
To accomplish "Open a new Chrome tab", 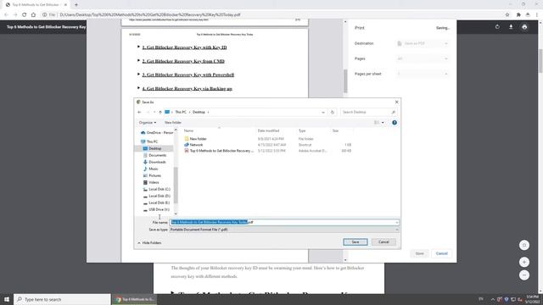I will (76, 5).
